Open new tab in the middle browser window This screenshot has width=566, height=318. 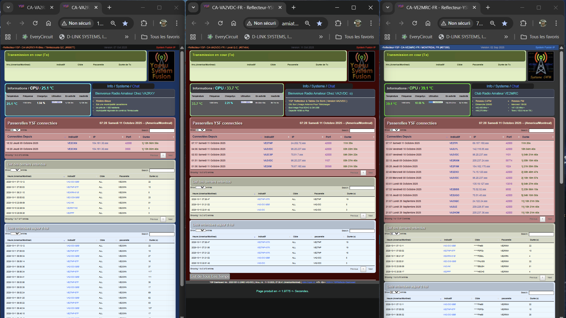point(294,7)
